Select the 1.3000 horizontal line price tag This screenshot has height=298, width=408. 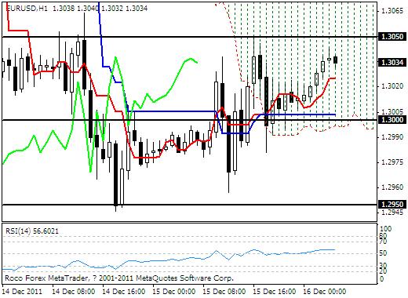[392, 120]
